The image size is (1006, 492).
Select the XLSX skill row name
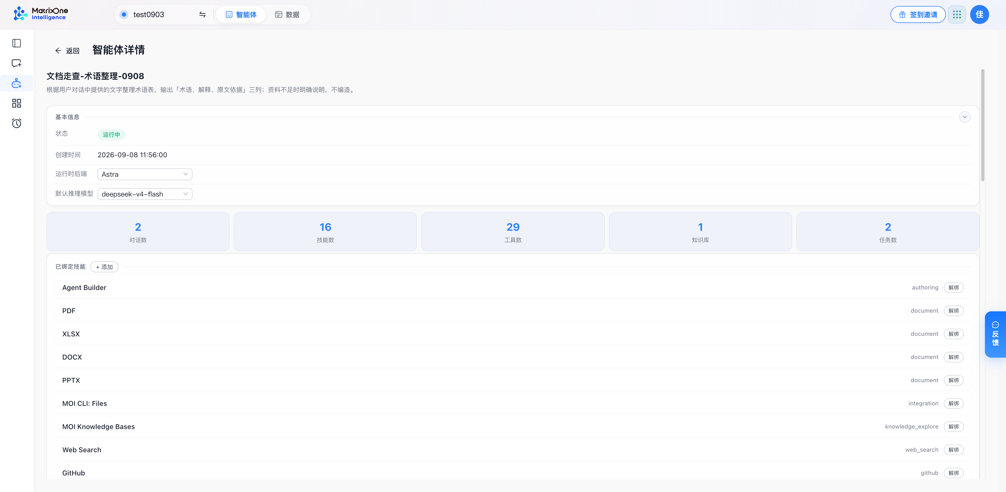point(71,334)
